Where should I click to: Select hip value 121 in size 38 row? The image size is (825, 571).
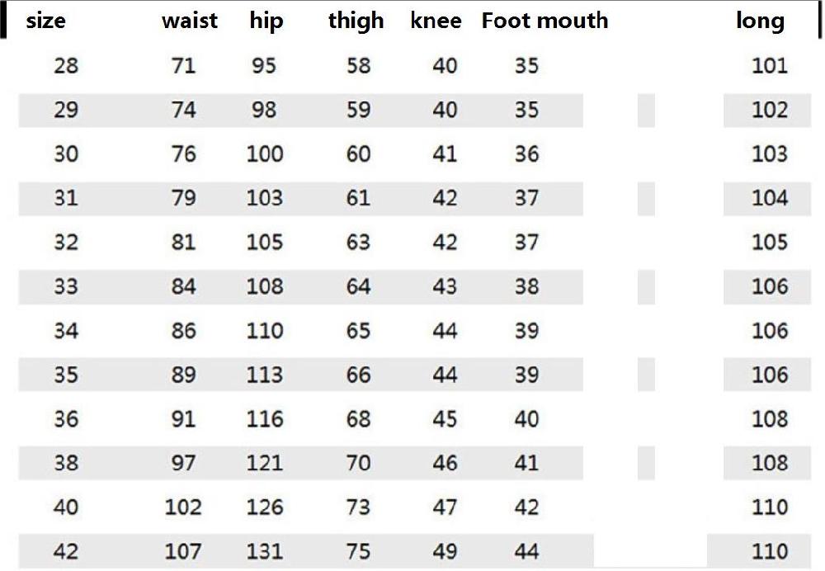[265, 463]
